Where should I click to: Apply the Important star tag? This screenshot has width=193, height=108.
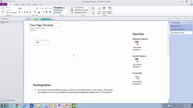(x=72, y=13)
